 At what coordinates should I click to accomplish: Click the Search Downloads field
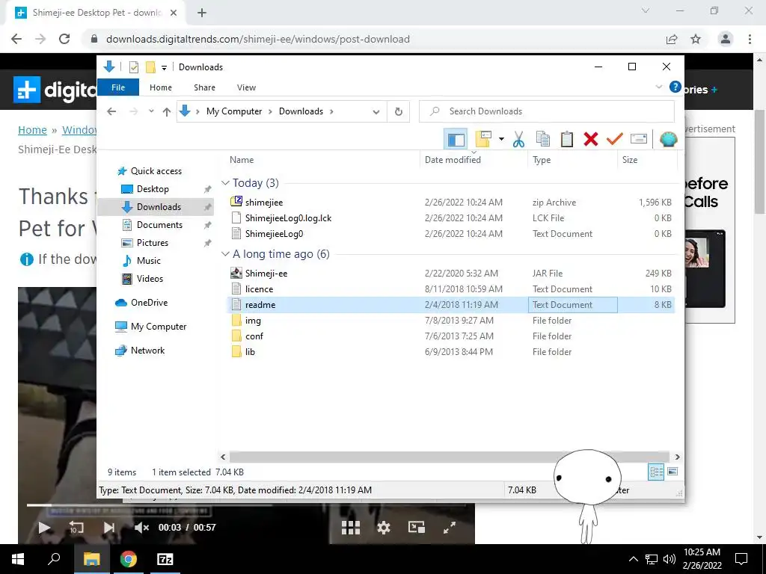point(547,111)
